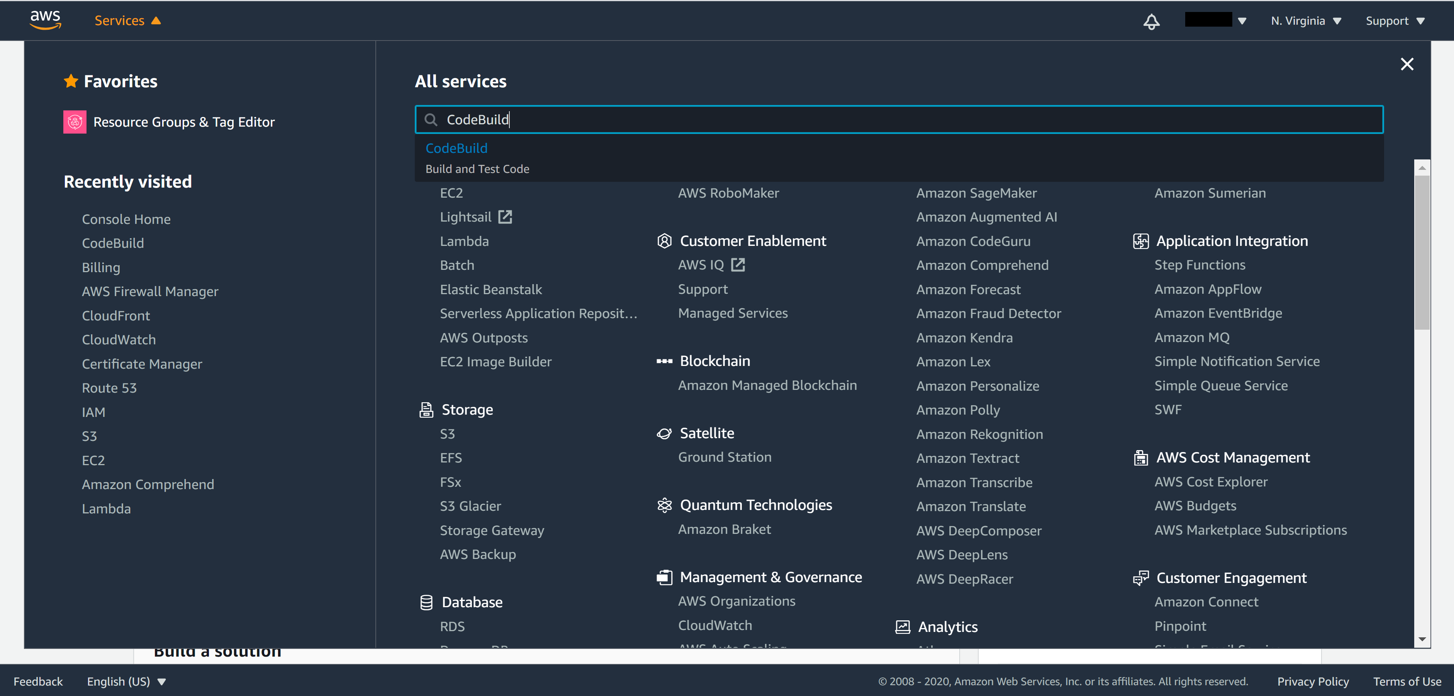Click the services list scrollbar thumb
The height and width of the screenshot is (696, 1454).
(1422, 252)
